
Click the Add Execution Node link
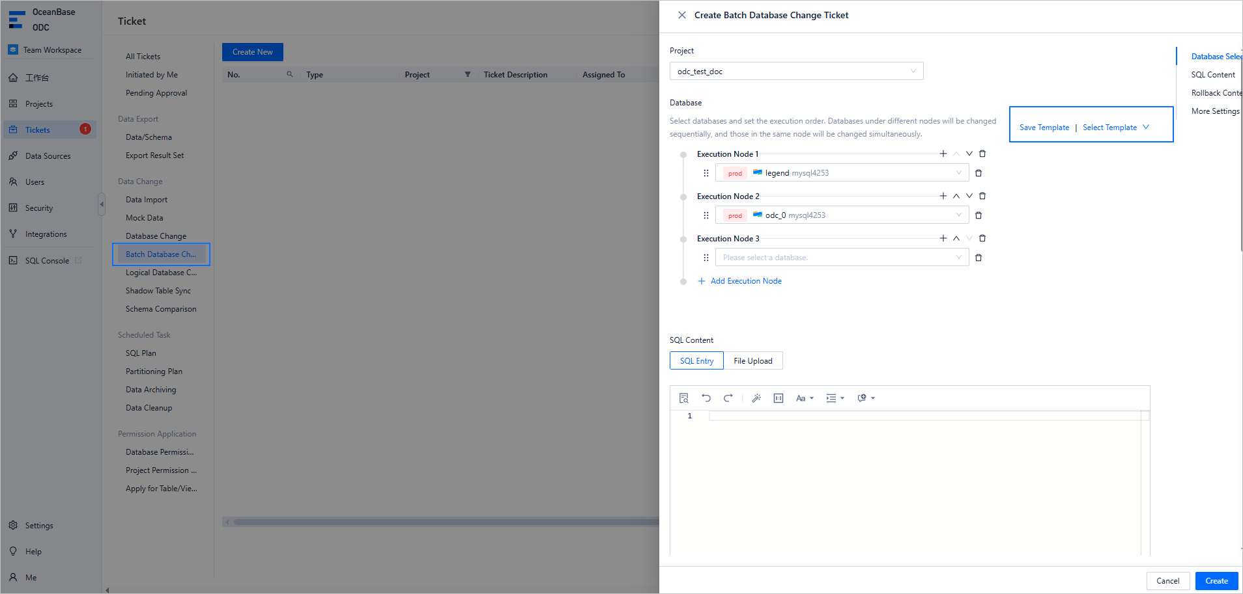point(745,281)
